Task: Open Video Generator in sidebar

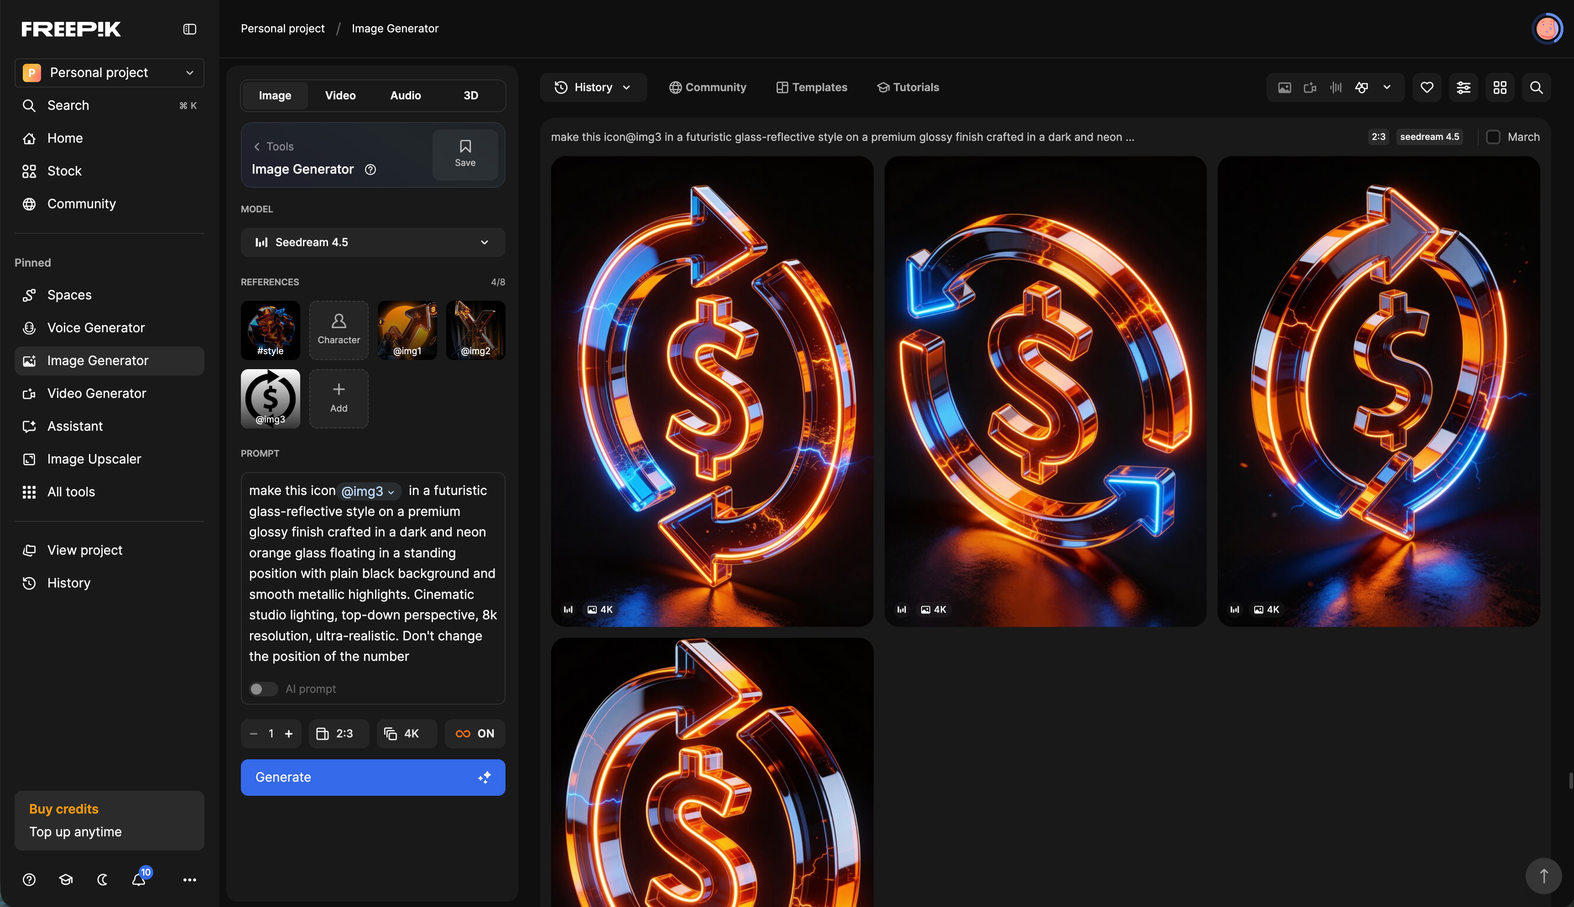Action: pyautogui.click(x=109, y=393)
